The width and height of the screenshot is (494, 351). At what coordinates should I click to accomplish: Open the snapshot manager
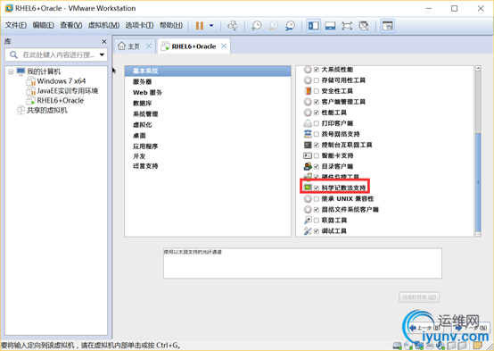[290, 26]
